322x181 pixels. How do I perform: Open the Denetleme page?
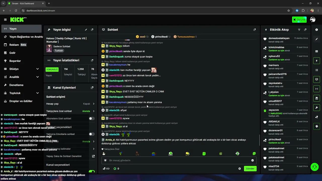[x=22, y=85]
